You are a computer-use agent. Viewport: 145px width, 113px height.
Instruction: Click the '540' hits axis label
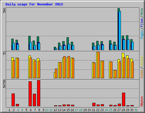click(4, 10)
